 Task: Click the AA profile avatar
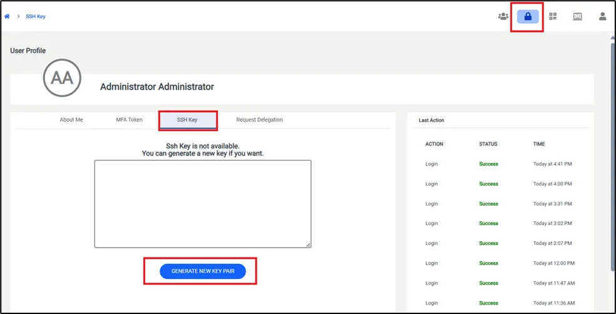tap(62, 78)
